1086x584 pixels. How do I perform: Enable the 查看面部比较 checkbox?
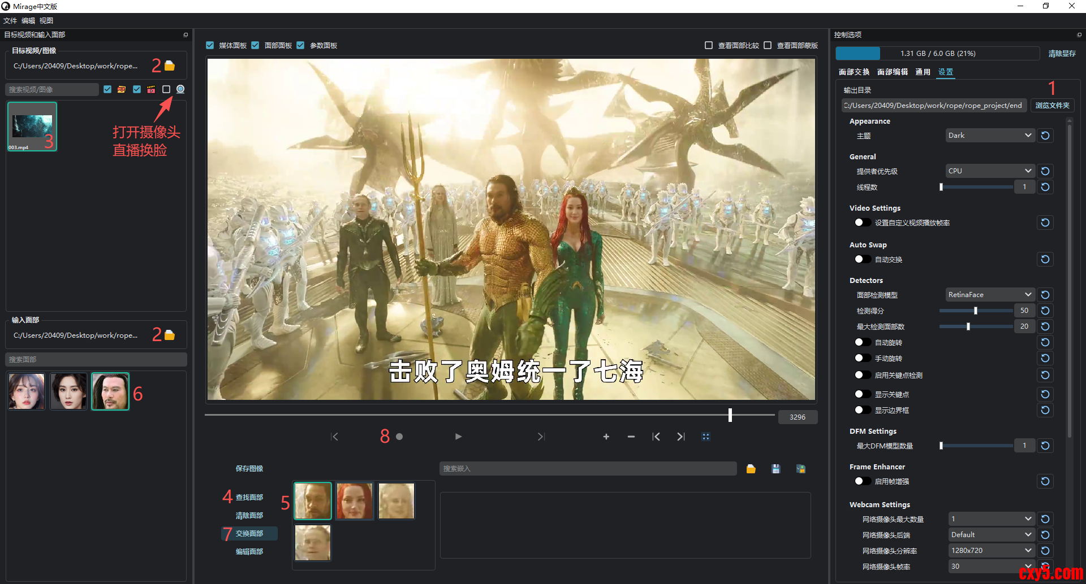(709, 45)
